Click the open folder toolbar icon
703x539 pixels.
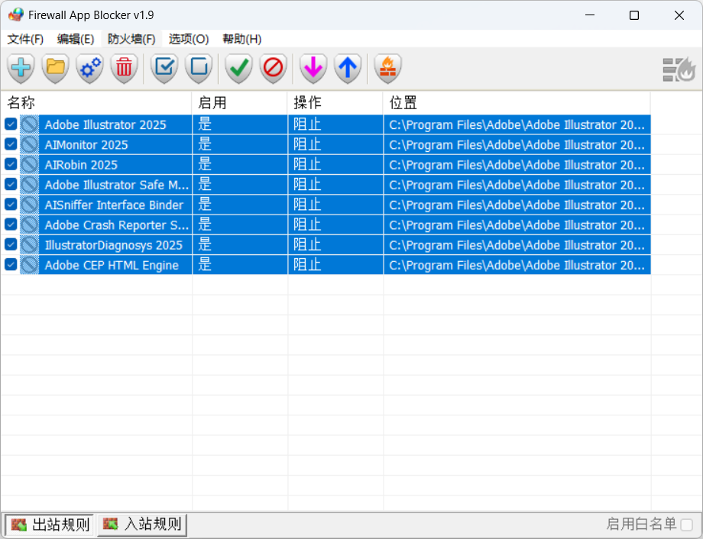click(x=55, y=69)
